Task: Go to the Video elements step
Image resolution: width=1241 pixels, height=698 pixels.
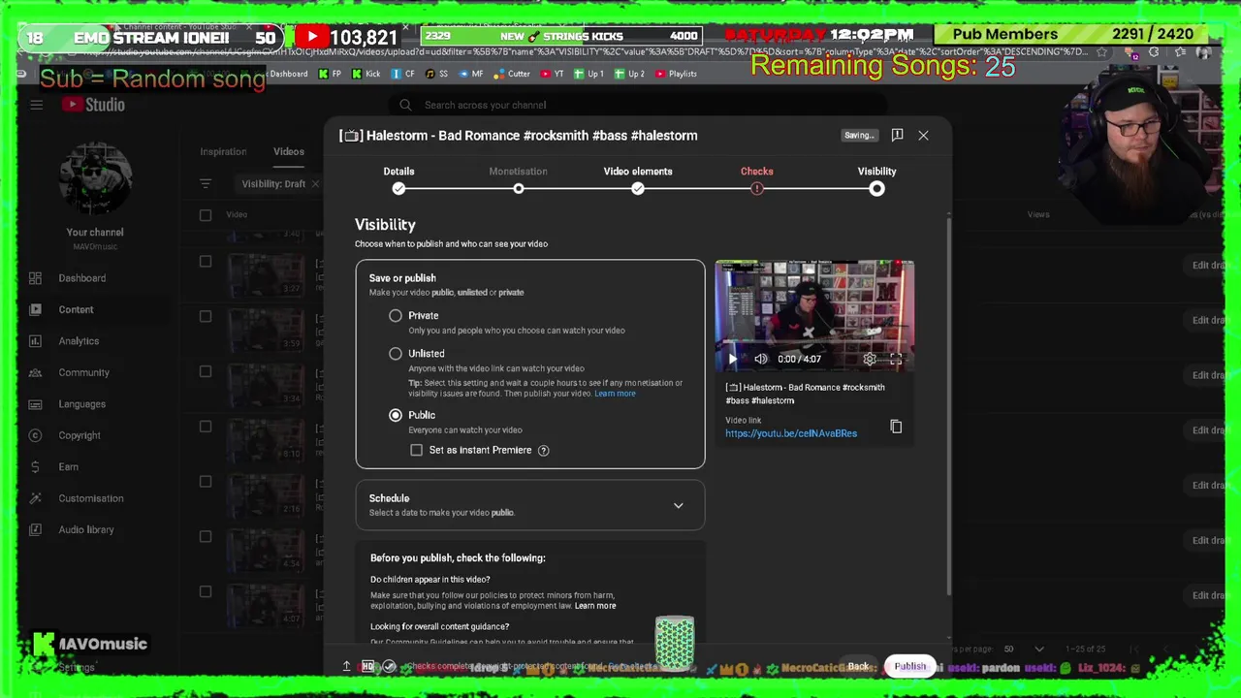Action: click(x=638, y=179)
